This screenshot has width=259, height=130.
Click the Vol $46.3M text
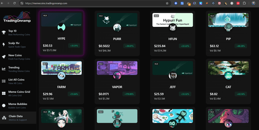coord(104,51)
